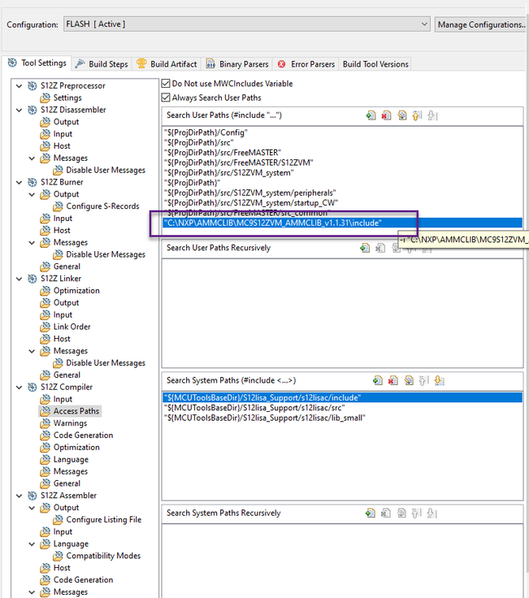The width and height of the screenshot is (529, 598).
Task: Uncheck Do Not use MWCIncludes Variable
Action: tap(166, 83)
